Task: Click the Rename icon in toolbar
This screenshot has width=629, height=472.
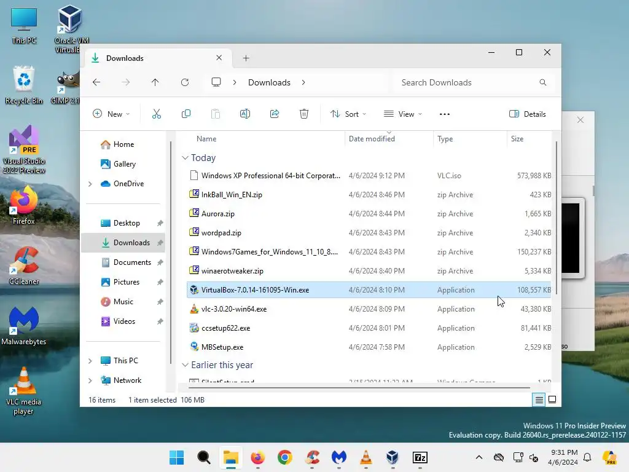Action: coord(244,114)
